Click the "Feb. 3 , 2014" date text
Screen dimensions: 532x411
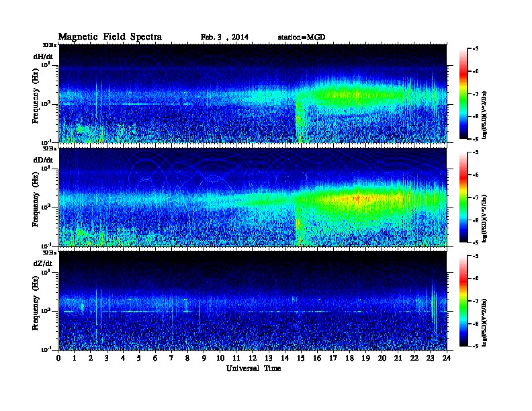click(x=224, y=38)
